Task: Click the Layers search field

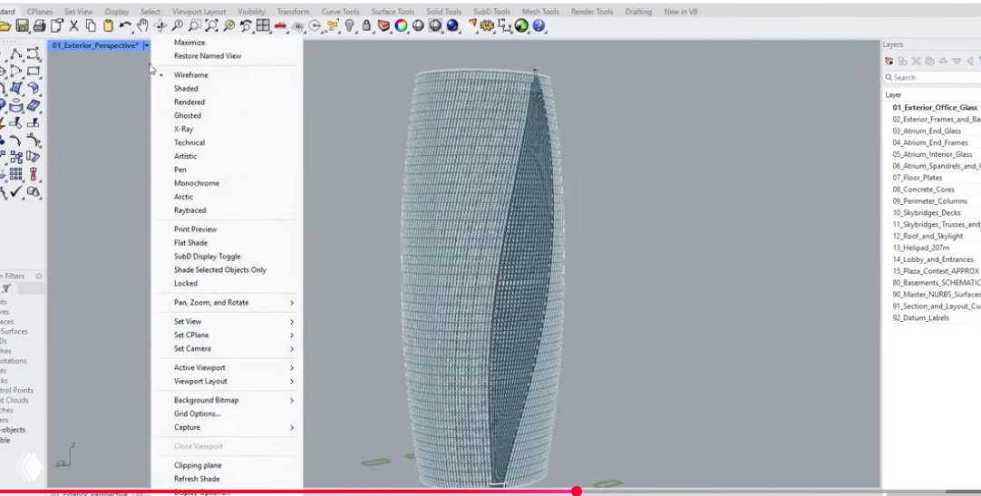Action: click(x=932, y=78)
